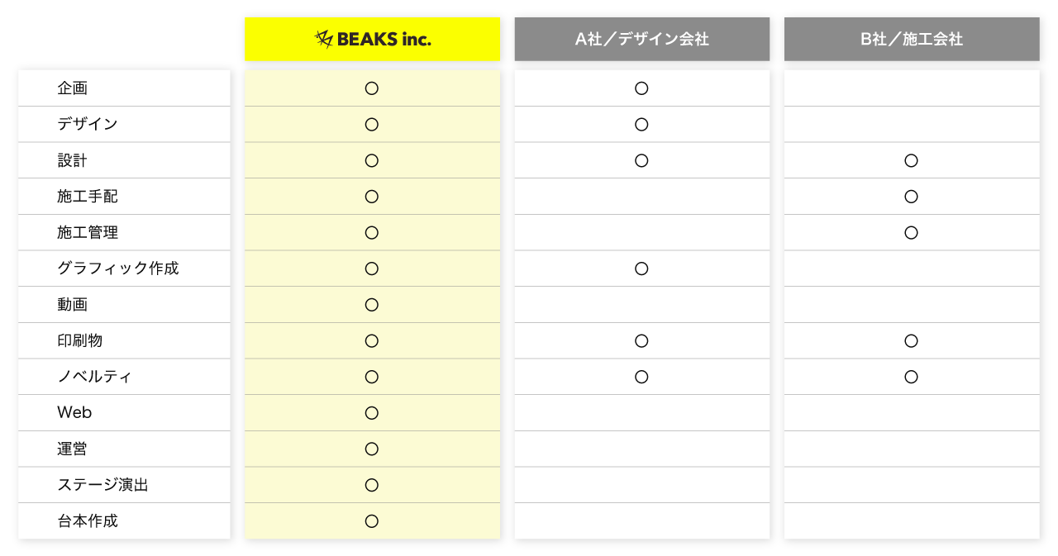Viewport: 1058px width, 556px height.
Task: Click the B社/施工会社 column header
Action: (x=911, y=39)
